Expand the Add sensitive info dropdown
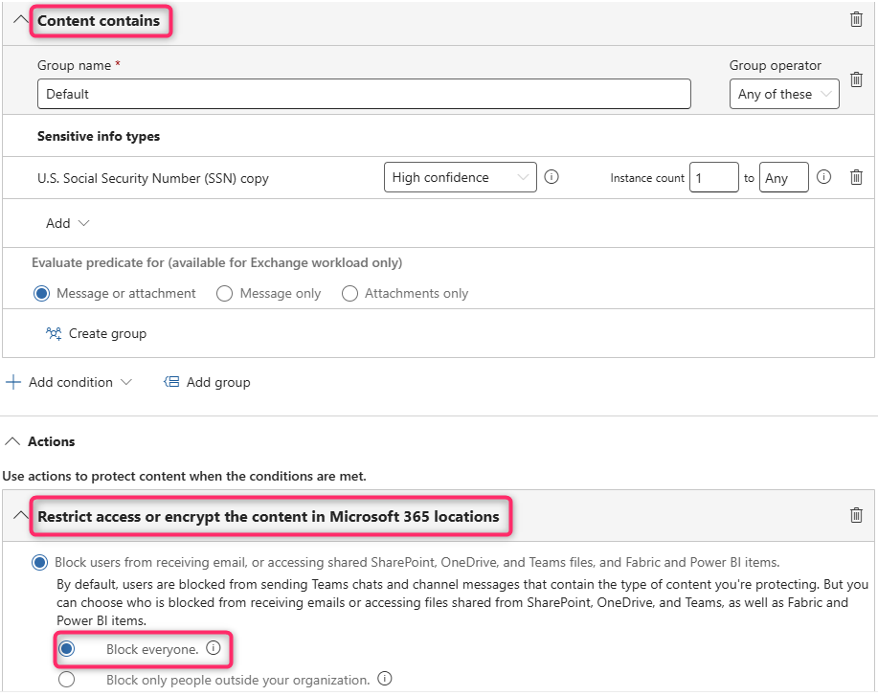This screenshot has height=696, width=878. [67, 223]
